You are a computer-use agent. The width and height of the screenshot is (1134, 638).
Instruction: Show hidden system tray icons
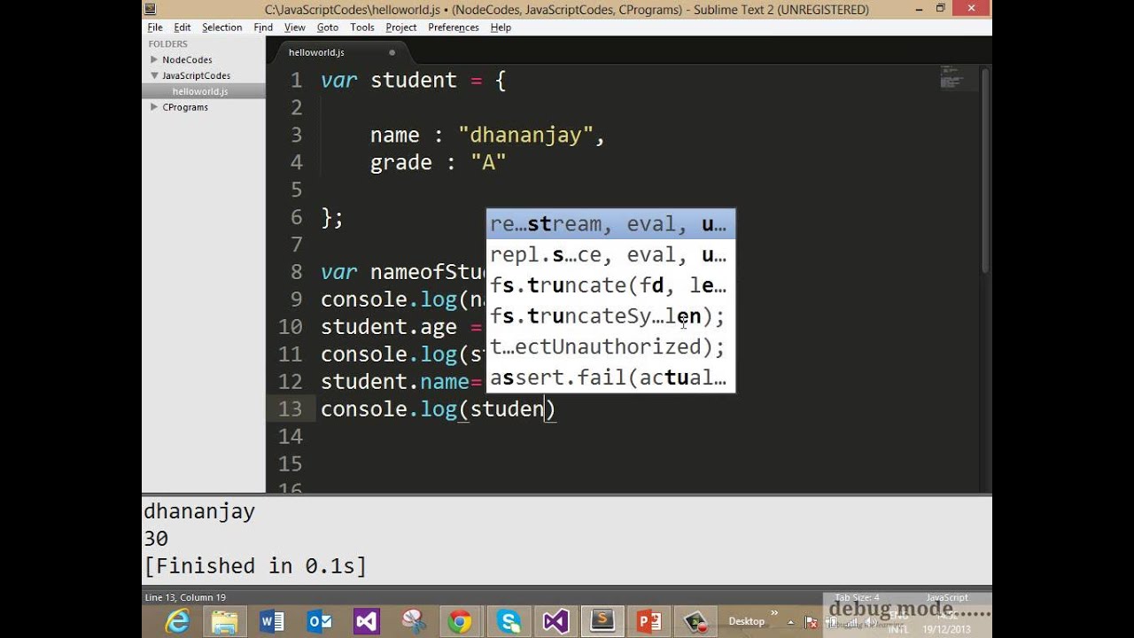point(791,621)
